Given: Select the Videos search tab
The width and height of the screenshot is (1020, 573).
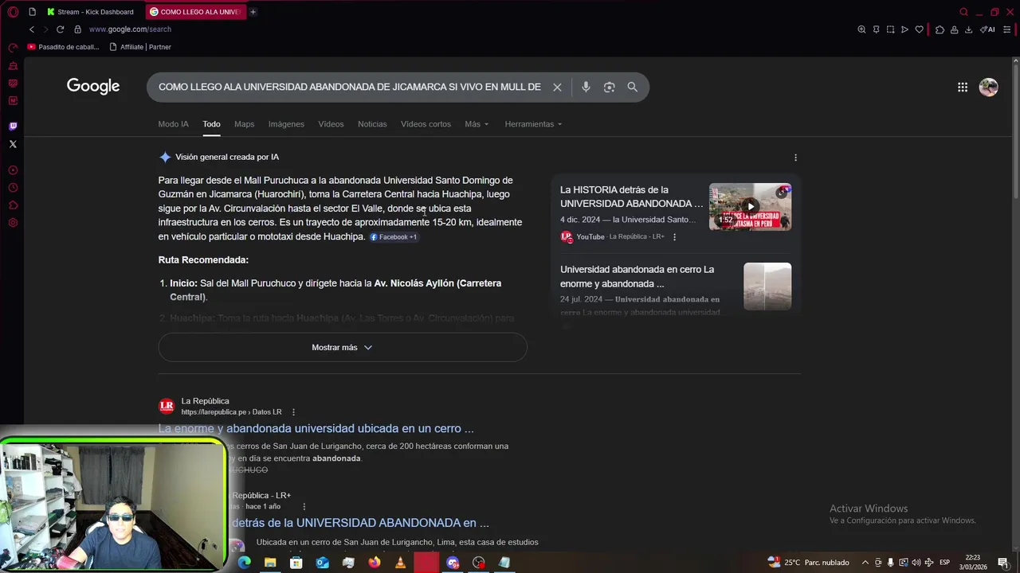Looking at the screenshot, I should (x=331, y=124).
